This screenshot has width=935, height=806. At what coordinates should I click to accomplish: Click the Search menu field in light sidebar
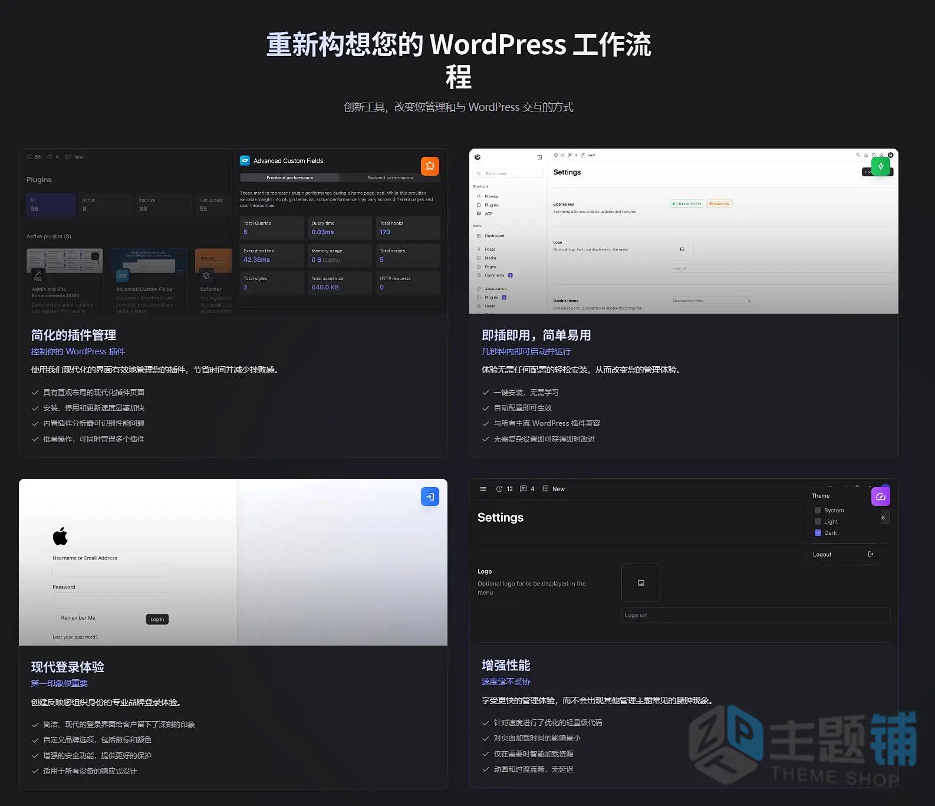pos(508,173)
